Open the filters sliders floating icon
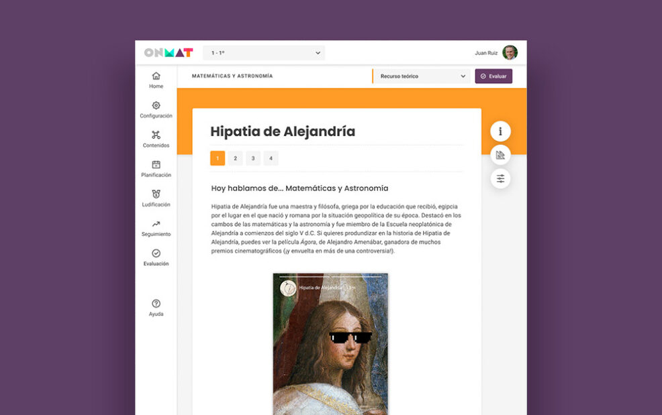Viewport: 662px width, 415px height. pos(500,178)
